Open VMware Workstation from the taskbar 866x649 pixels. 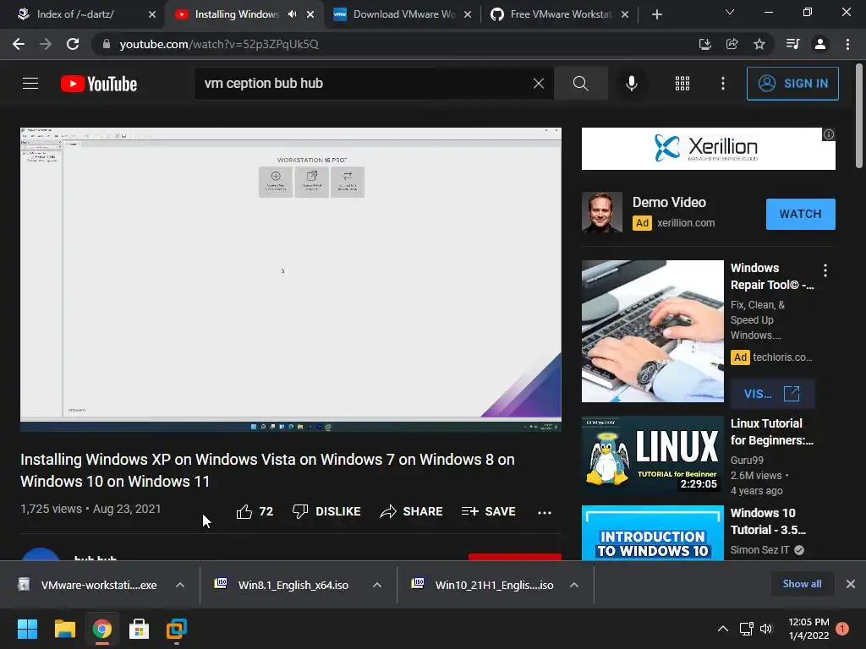pos(176,629)
